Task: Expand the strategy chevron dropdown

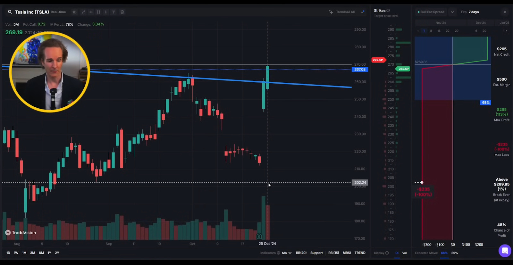Action: pyautogui.click(x=452, y=12)
